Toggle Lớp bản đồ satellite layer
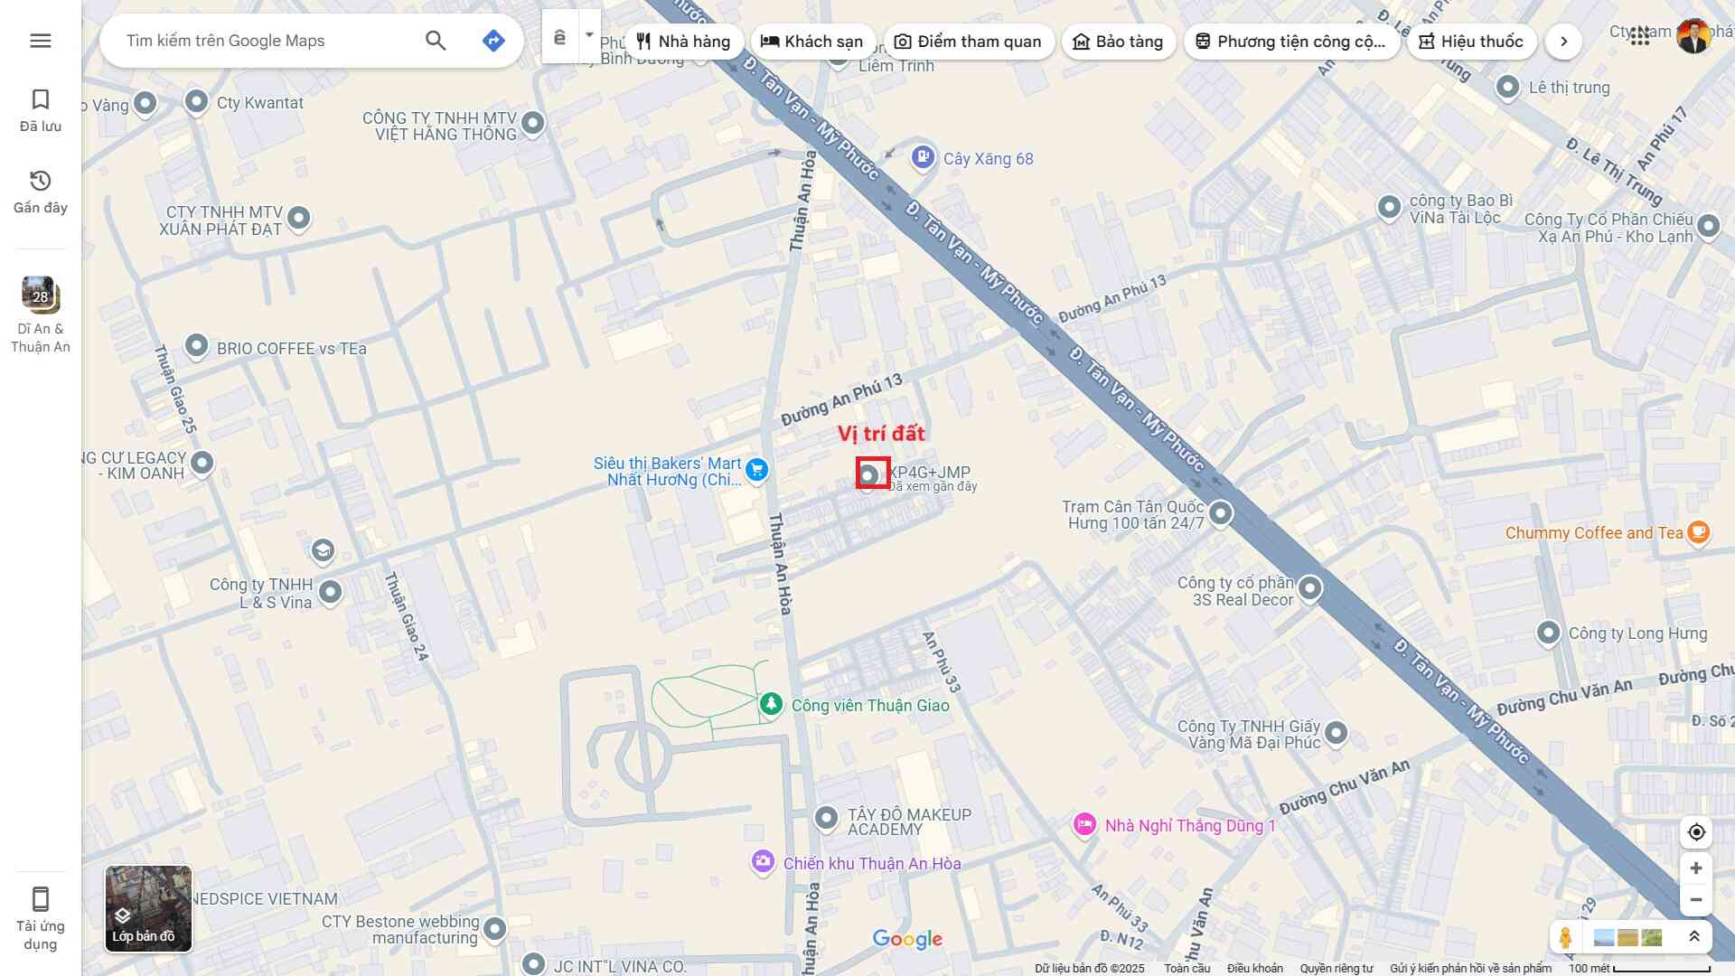Image resolution: width=1735 pixels, height=976 pixels. tap(148, 908)
